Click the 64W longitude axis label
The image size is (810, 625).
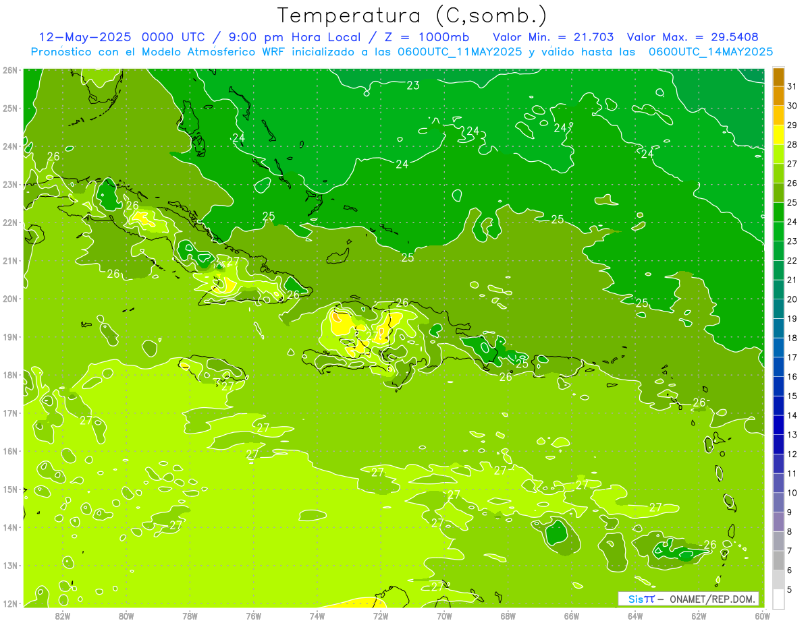coord(635,616)
